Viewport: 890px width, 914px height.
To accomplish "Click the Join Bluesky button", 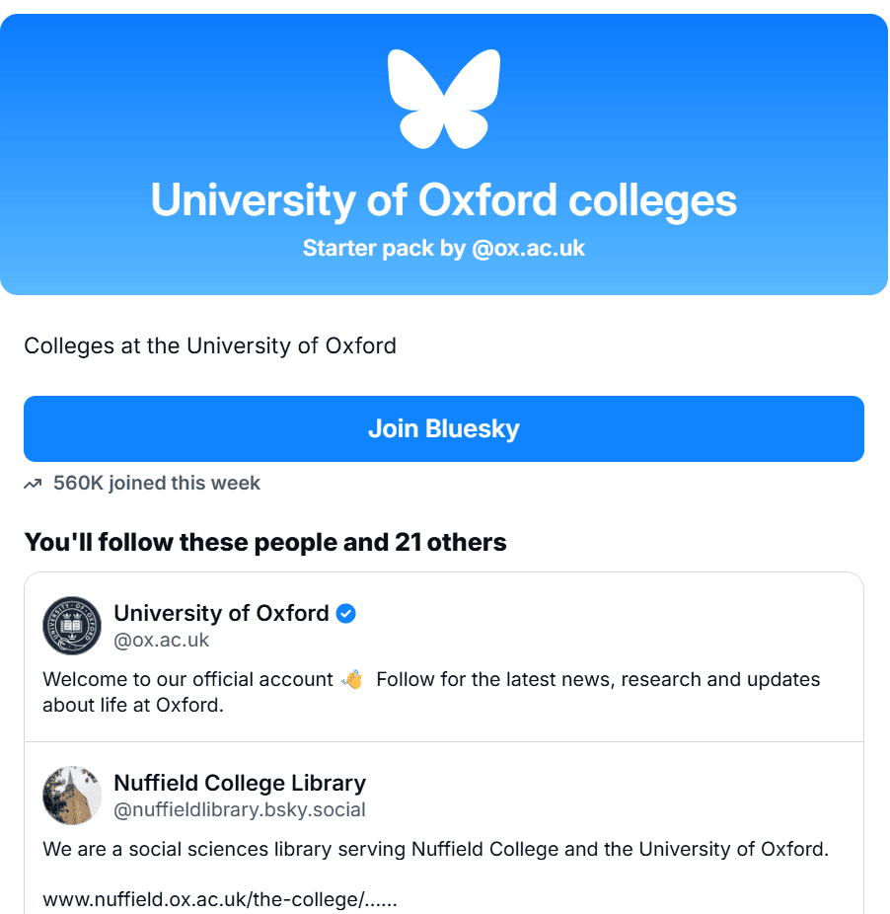I will pyautogui.click(x=444, y=429).
